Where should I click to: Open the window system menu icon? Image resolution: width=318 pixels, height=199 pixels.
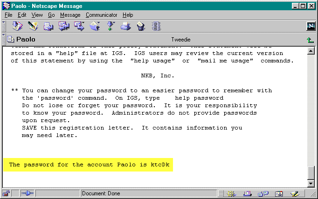point(6,6)
